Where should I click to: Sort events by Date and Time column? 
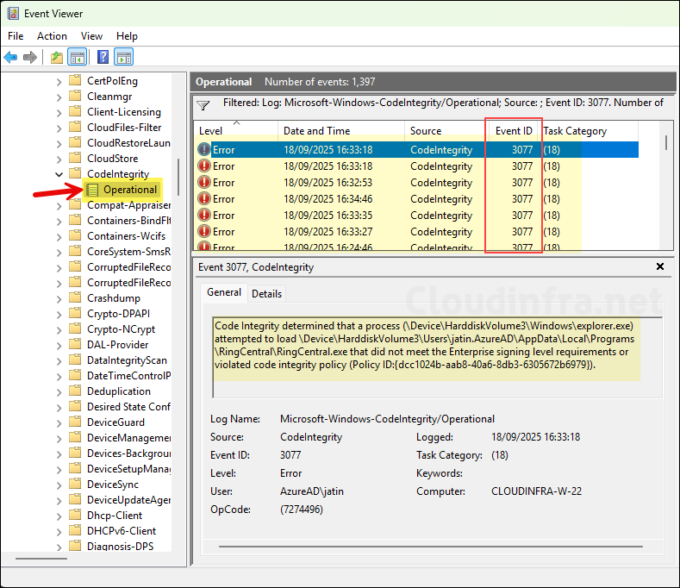316,131
